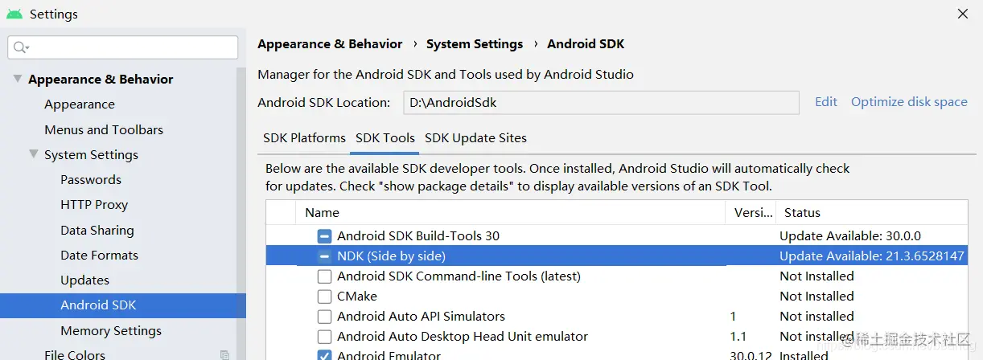Select Updates in the settings tree
The image size is (983, 360).
[x=84, y=280]
